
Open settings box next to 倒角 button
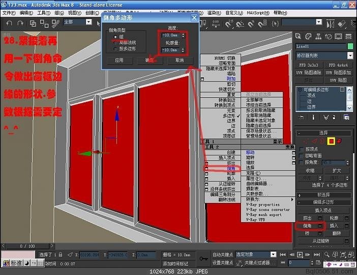(320, 226)
